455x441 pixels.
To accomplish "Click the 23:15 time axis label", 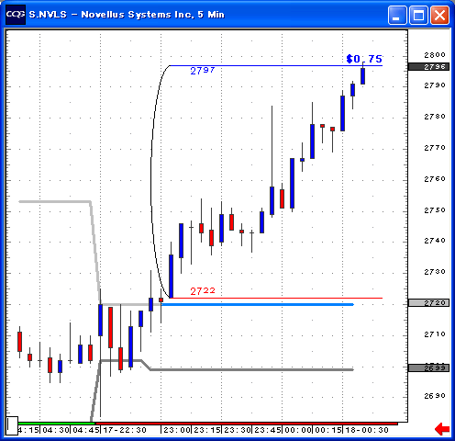I will click(207, 430).
